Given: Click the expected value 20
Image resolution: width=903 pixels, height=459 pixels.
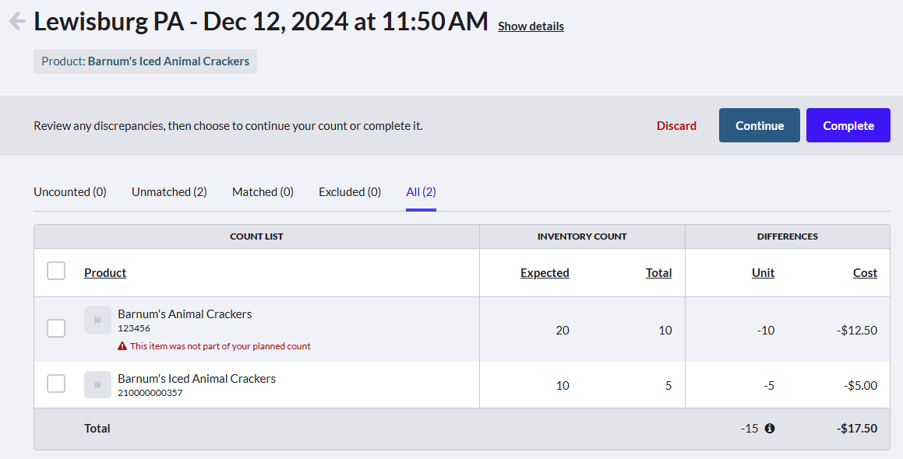Looking at the screenshot, I should click(x=563, y=330).
